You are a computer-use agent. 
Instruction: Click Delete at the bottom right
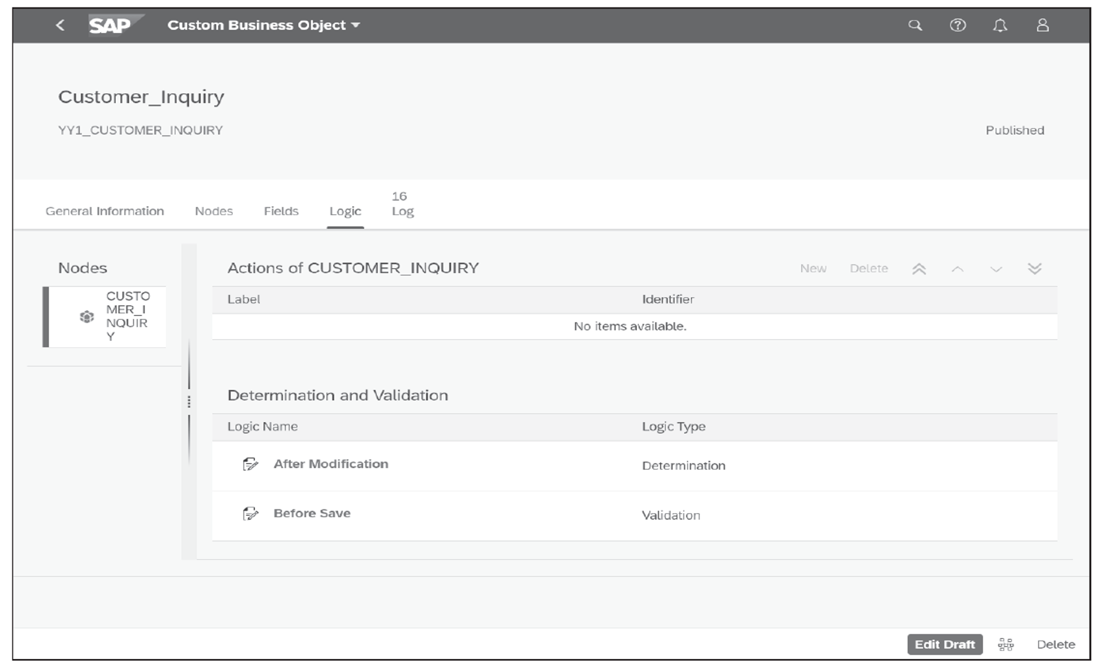[x=1056, y=644]
